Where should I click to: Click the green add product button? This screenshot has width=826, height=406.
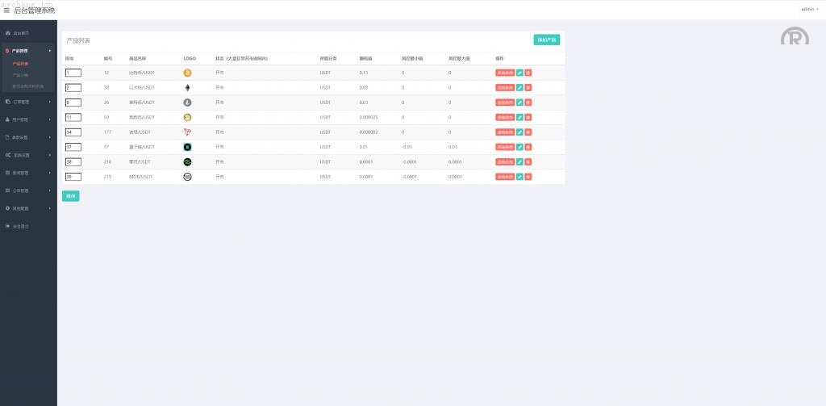[546, 40]
